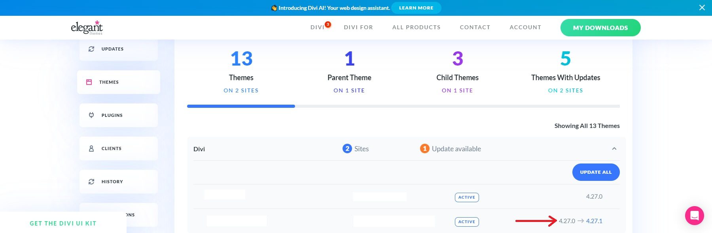
Task: Open the Account menu
Action: (525, 27)
